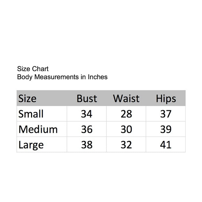Select the Medium row label

pos(38,129)
